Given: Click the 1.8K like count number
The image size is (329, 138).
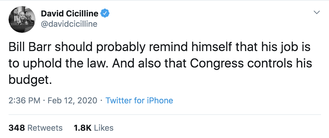Looking at the screenshot, I should click(x=83, y=128).
